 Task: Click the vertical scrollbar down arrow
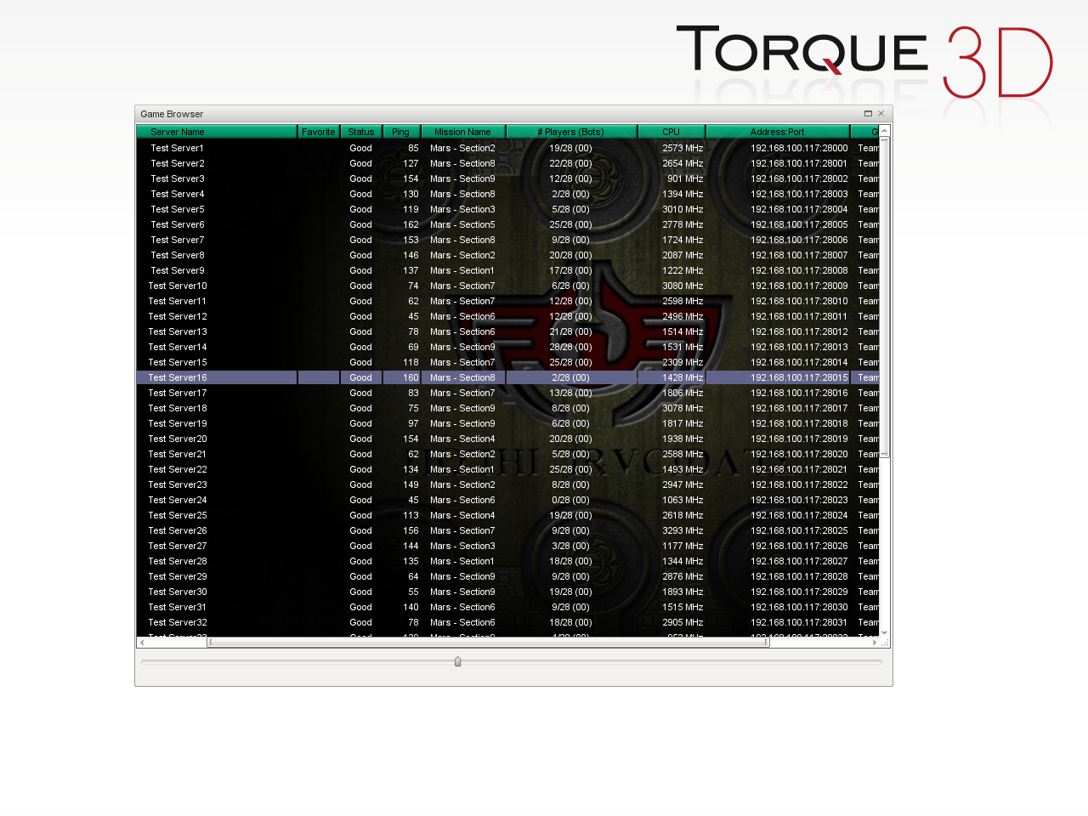[x=884, y=632]
